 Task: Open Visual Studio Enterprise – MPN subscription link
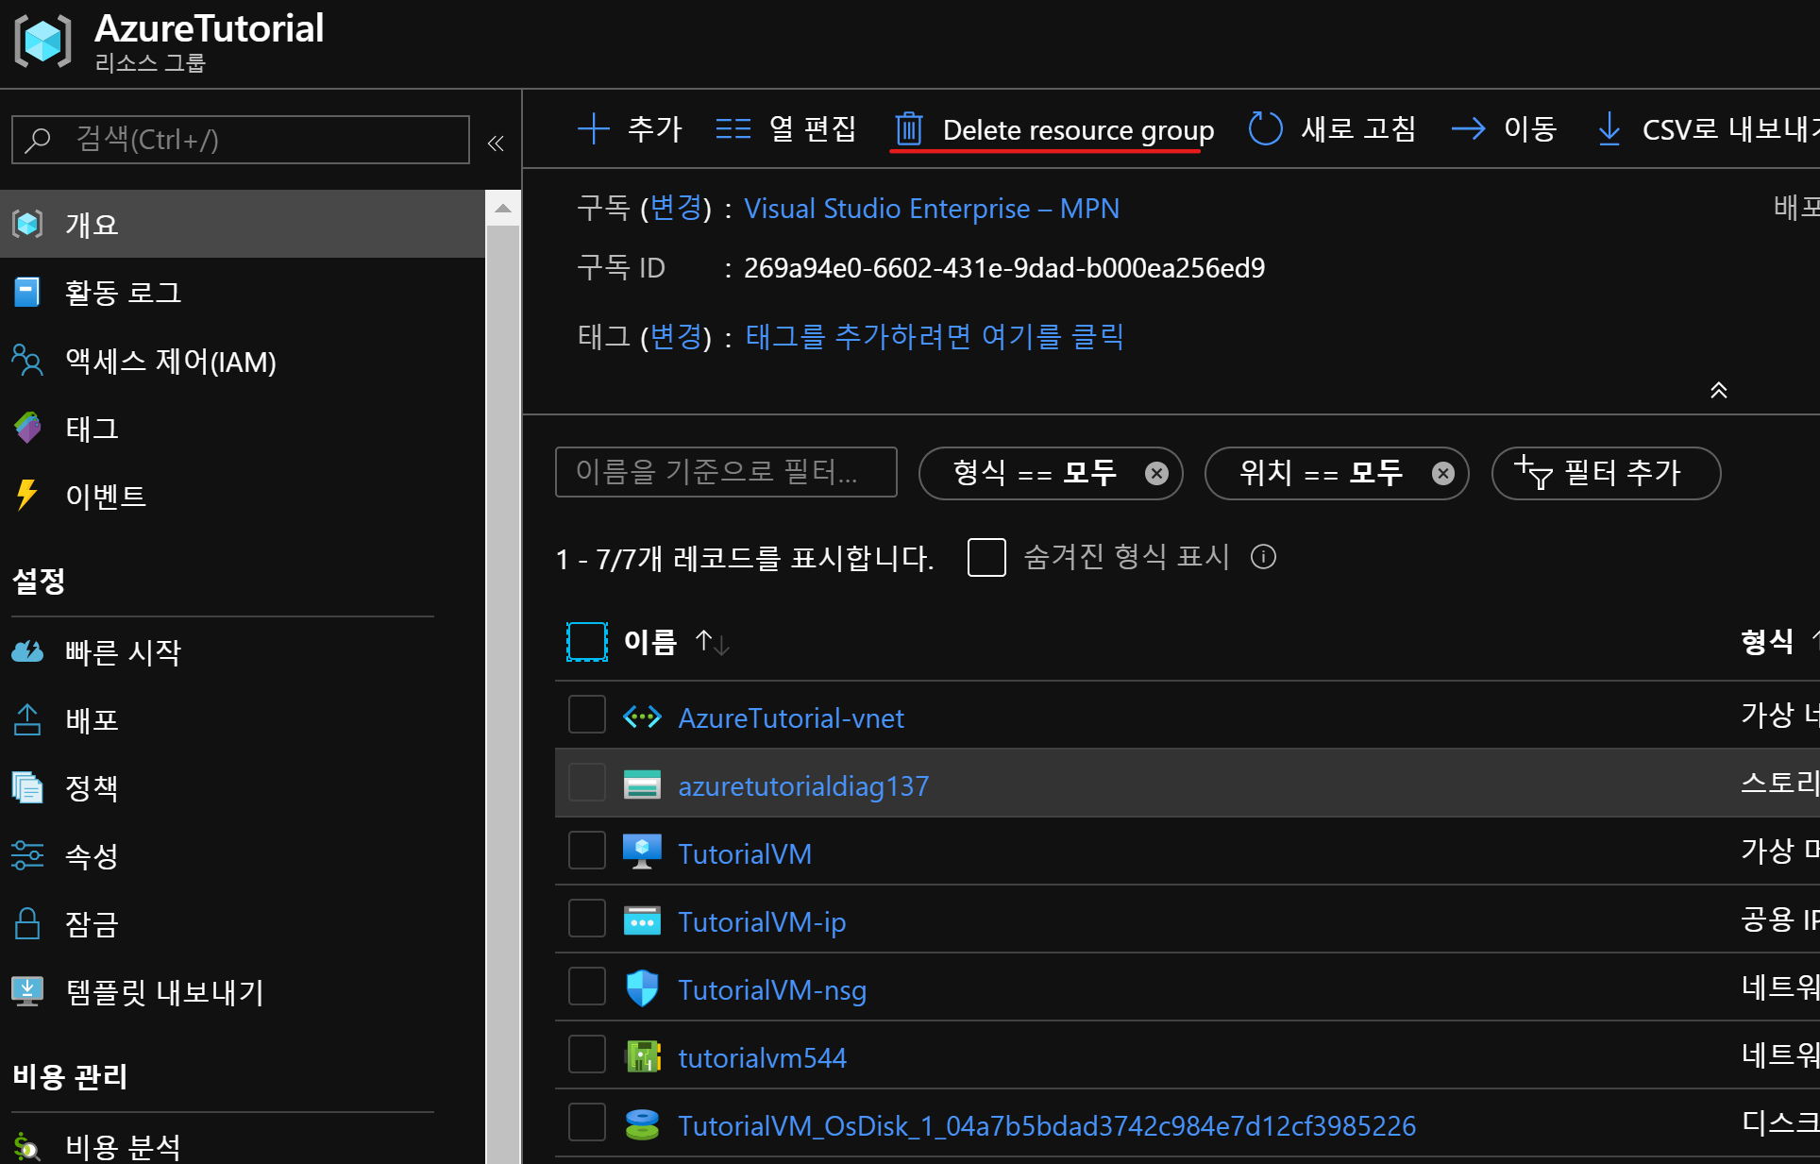[x=931, y=209]
